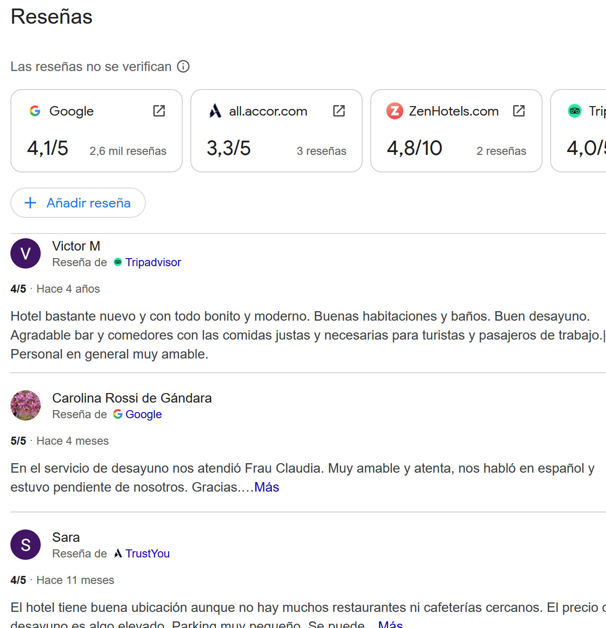Click the Tripadvisor owl logo in partial card
Viewport: 606px width, 628px height.
(x=575, y=111)
